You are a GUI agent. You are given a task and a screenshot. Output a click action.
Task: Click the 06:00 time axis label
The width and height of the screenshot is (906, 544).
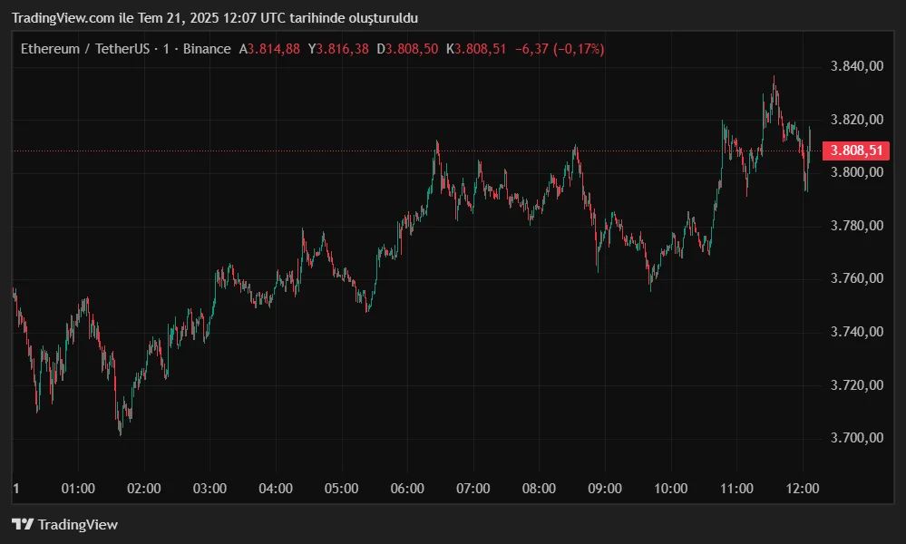pos(407,489)
